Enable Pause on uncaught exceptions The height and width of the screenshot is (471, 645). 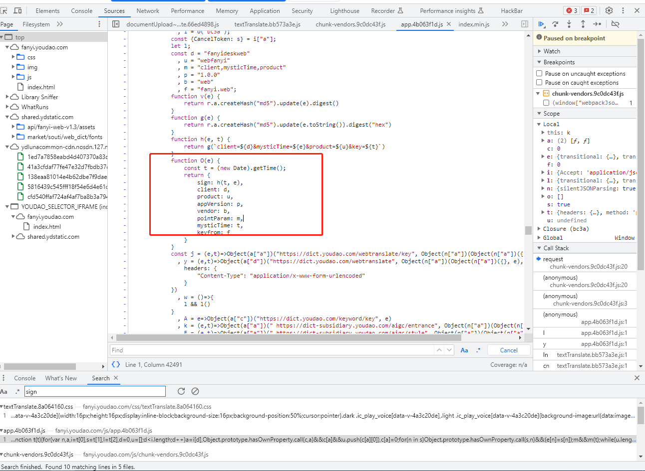(x=539, y=73)
